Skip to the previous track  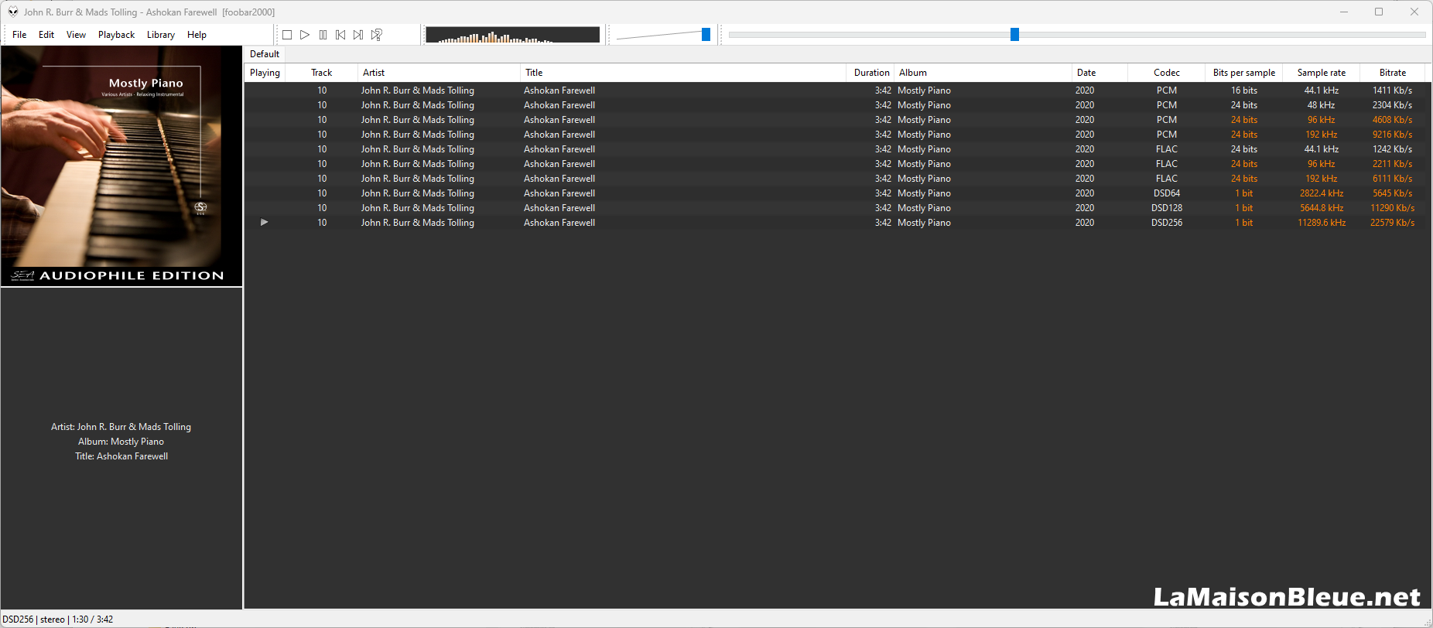pos(340,35)
